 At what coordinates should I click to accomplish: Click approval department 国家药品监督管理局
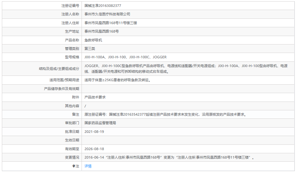(x=100, y=123)
